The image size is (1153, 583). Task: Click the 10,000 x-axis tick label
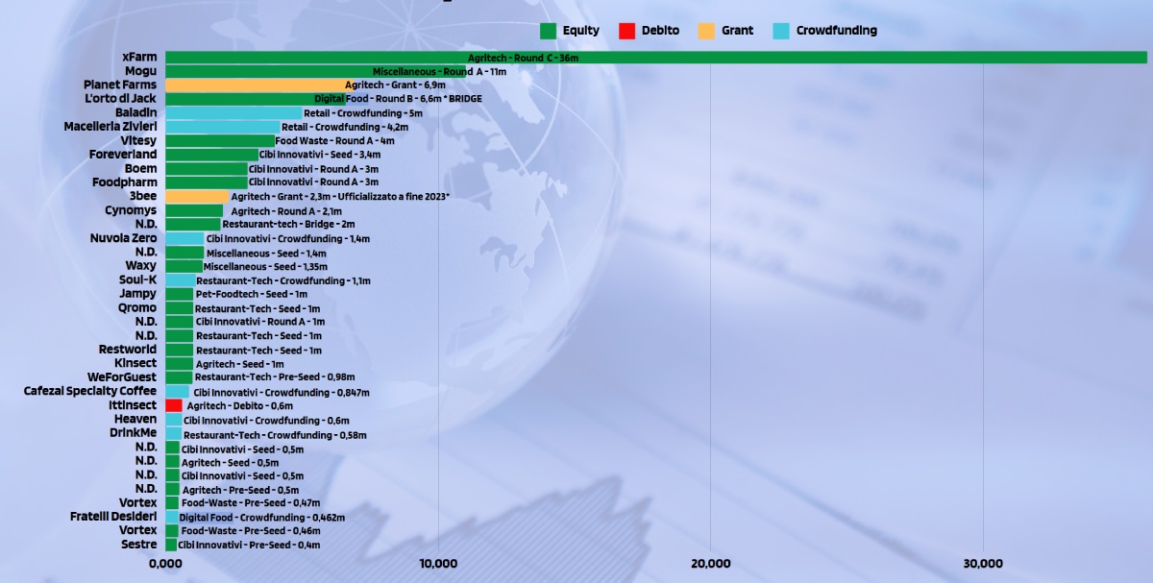click(438, 564)
